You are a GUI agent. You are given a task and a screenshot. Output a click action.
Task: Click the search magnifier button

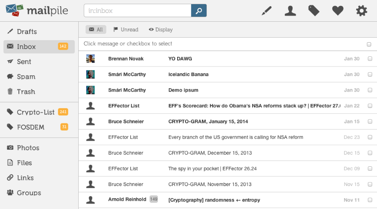(199, 10)
